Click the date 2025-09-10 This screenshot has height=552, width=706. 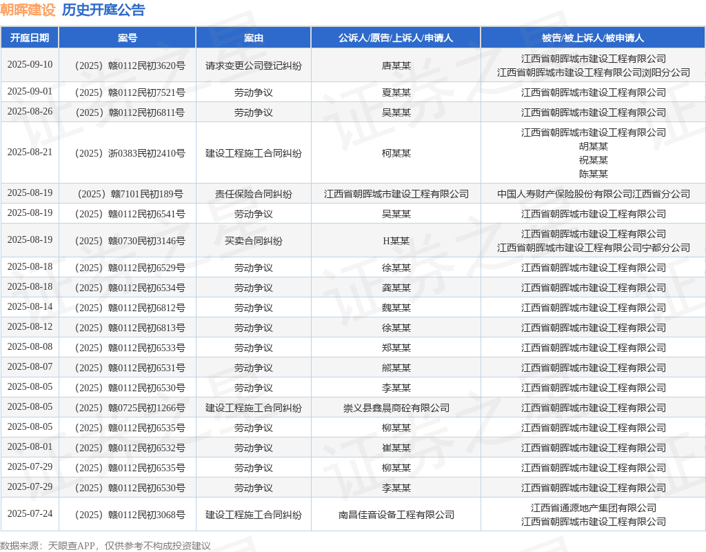pyautogui.click(x=30, y=64)
